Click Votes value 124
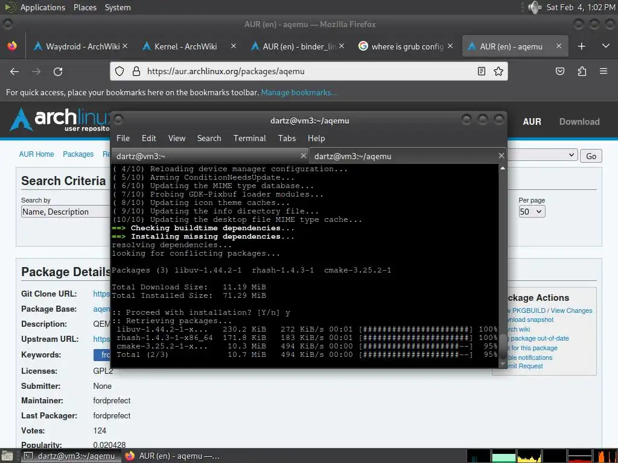 pos(100,430)
